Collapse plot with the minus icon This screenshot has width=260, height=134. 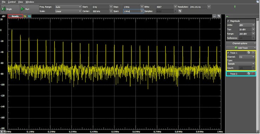[214, 16]
